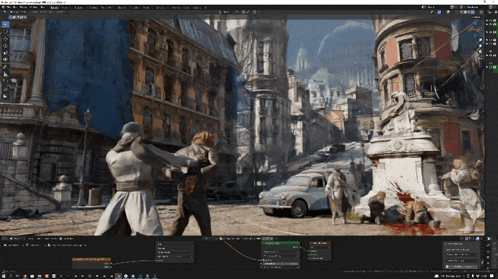
Task: Select the 3D Cursor tool
Action: point(5,31)
